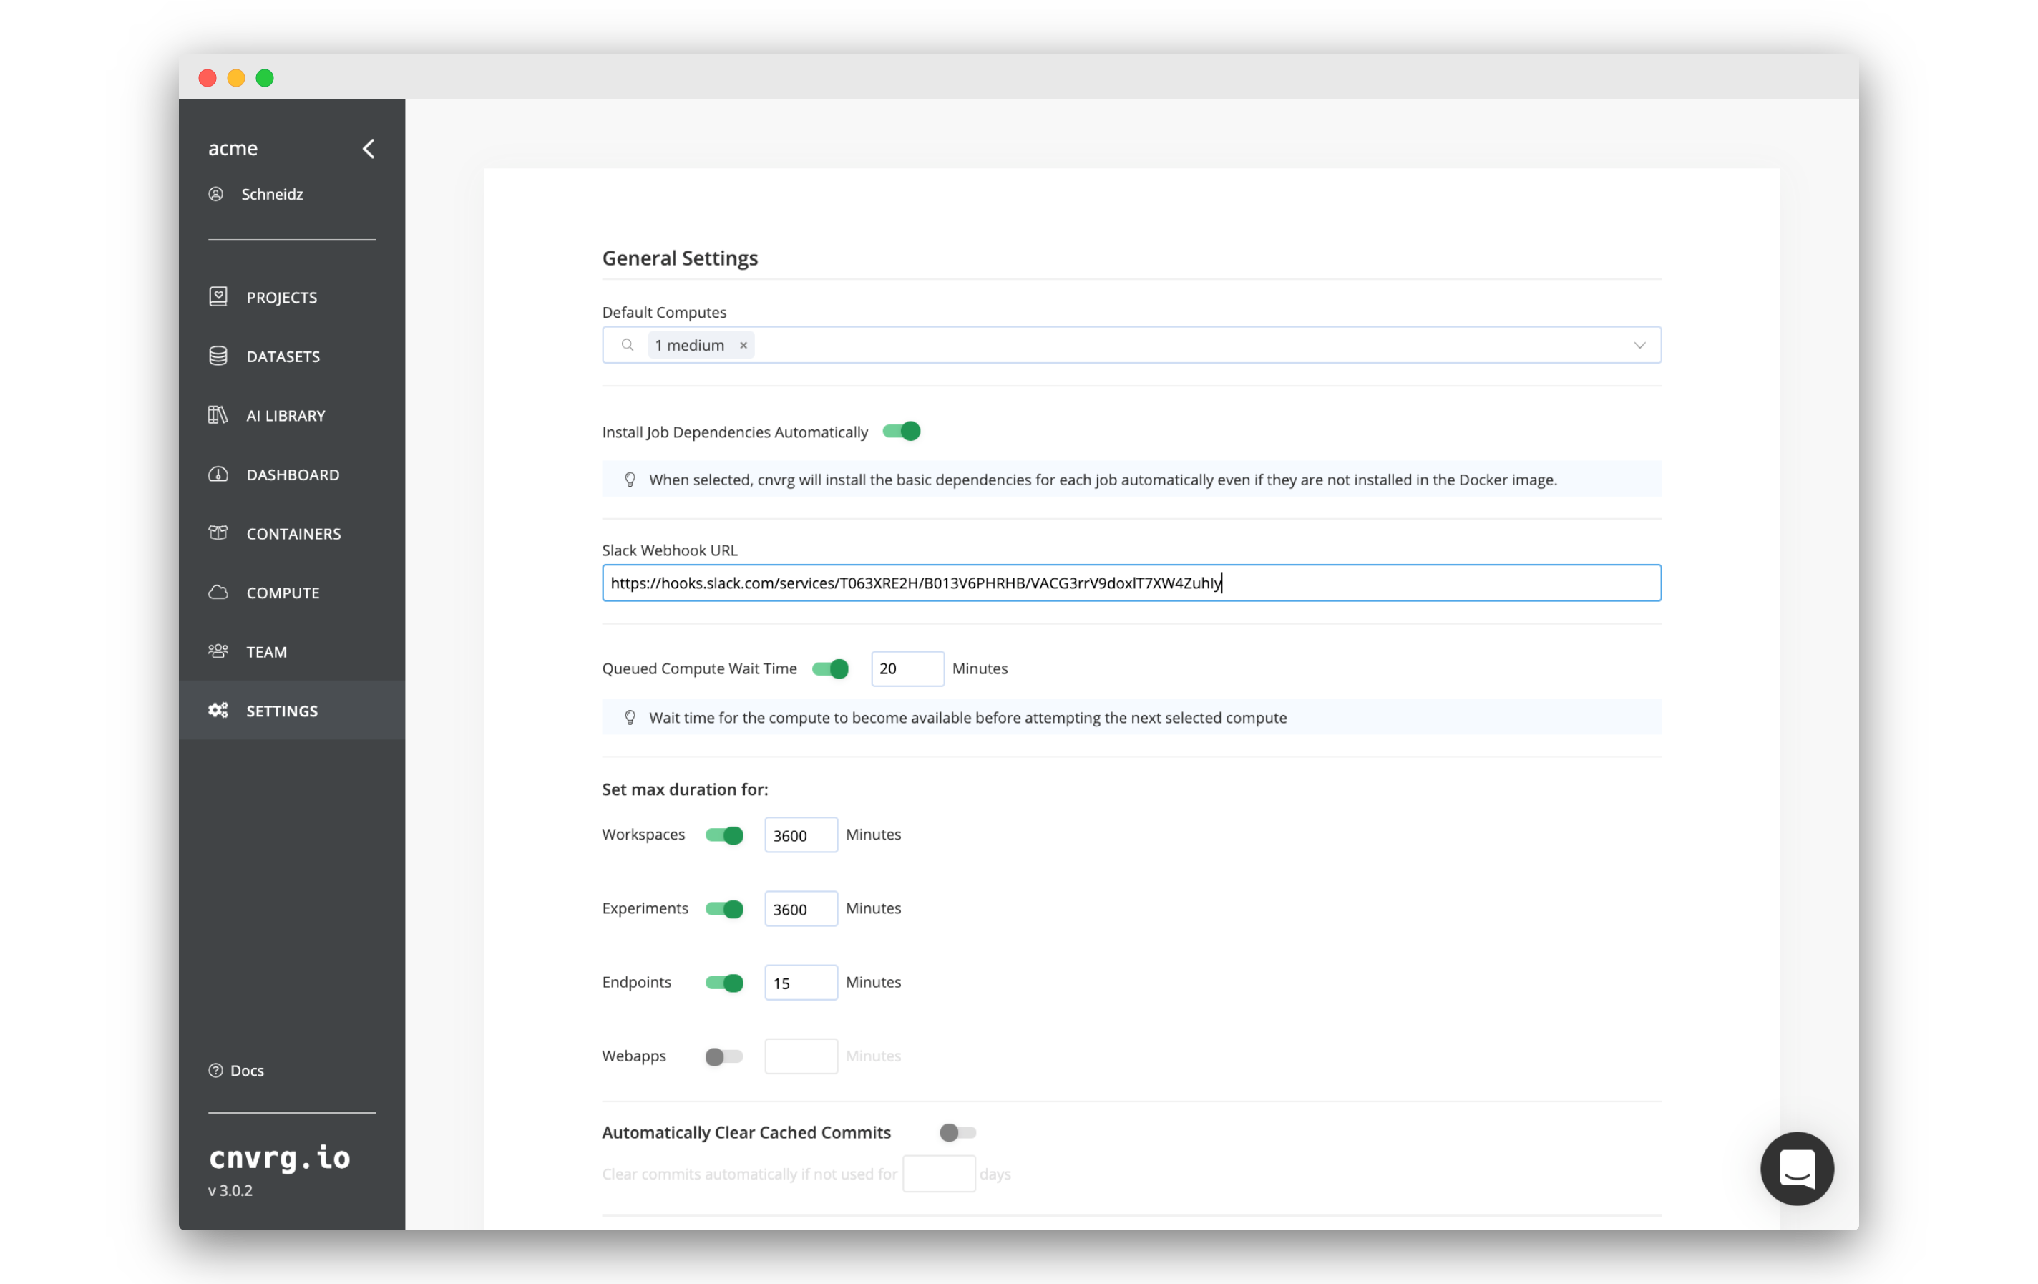Open the DASHBOARD page
The image size is (2038, 1284).
292,475
